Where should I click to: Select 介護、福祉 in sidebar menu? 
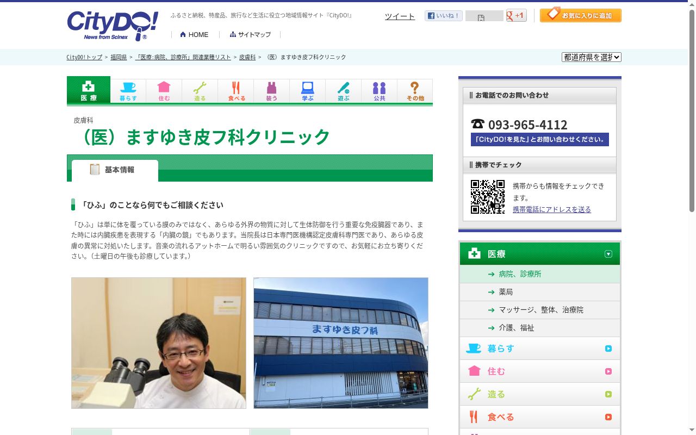[x=540, y=328]
